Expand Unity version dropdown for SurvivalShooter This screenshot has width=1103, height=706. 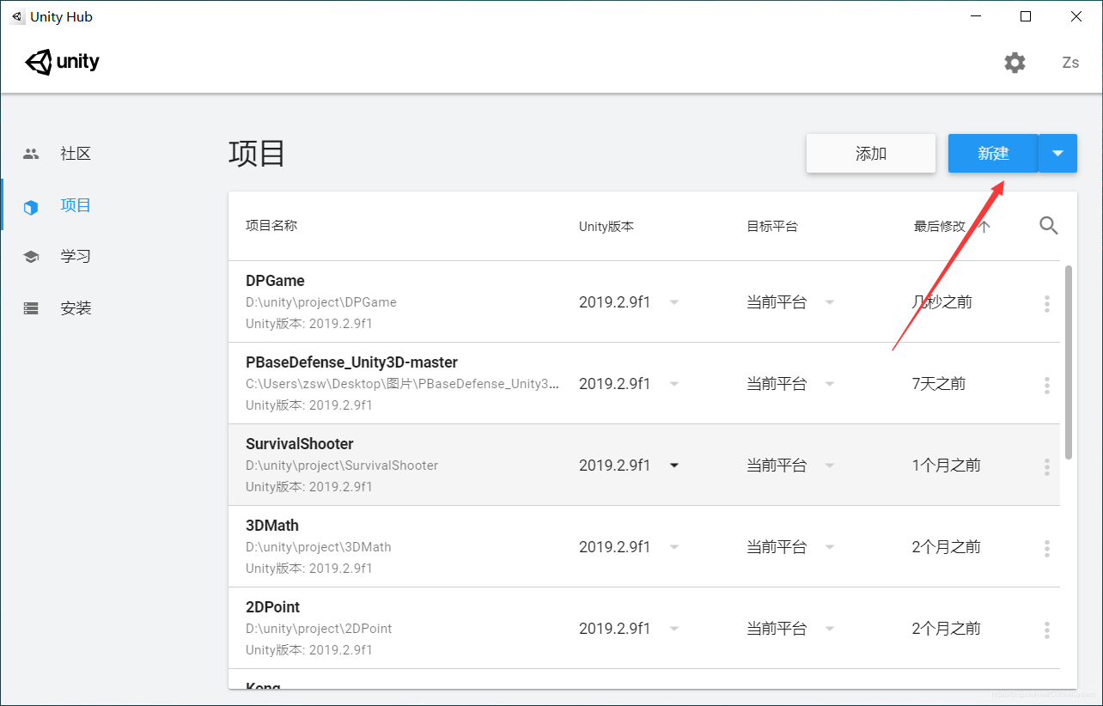(x=674, y=466)
